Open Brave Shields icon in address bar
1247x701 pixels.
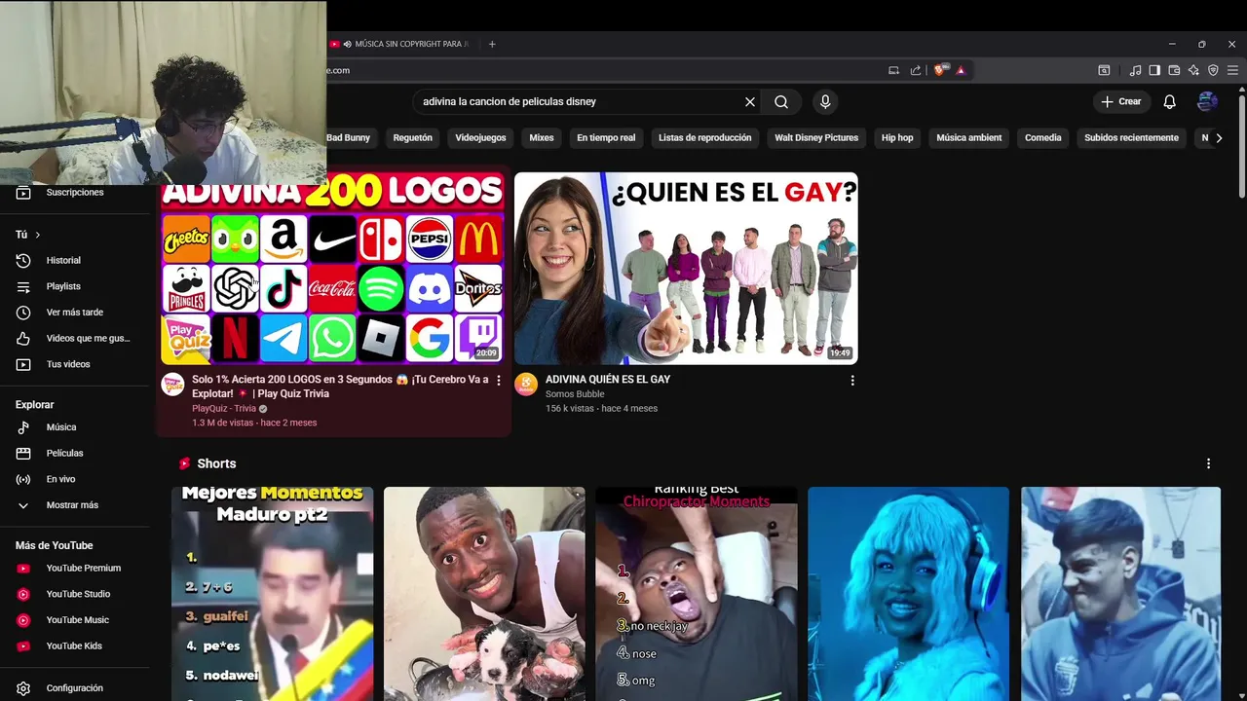pos(940,70)
